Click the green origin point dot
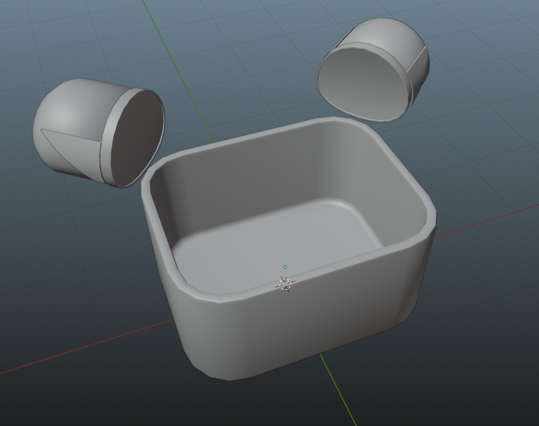The height and width of the screenshot is (426, 539). pos(285,267)
